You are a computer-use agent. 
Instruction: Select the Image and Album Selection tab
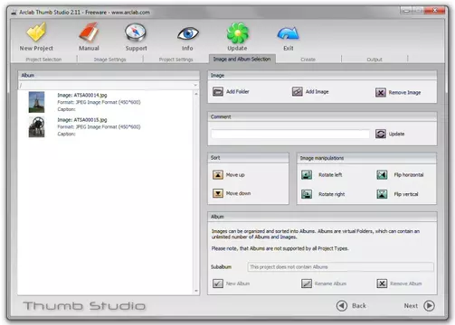[242, 59]
